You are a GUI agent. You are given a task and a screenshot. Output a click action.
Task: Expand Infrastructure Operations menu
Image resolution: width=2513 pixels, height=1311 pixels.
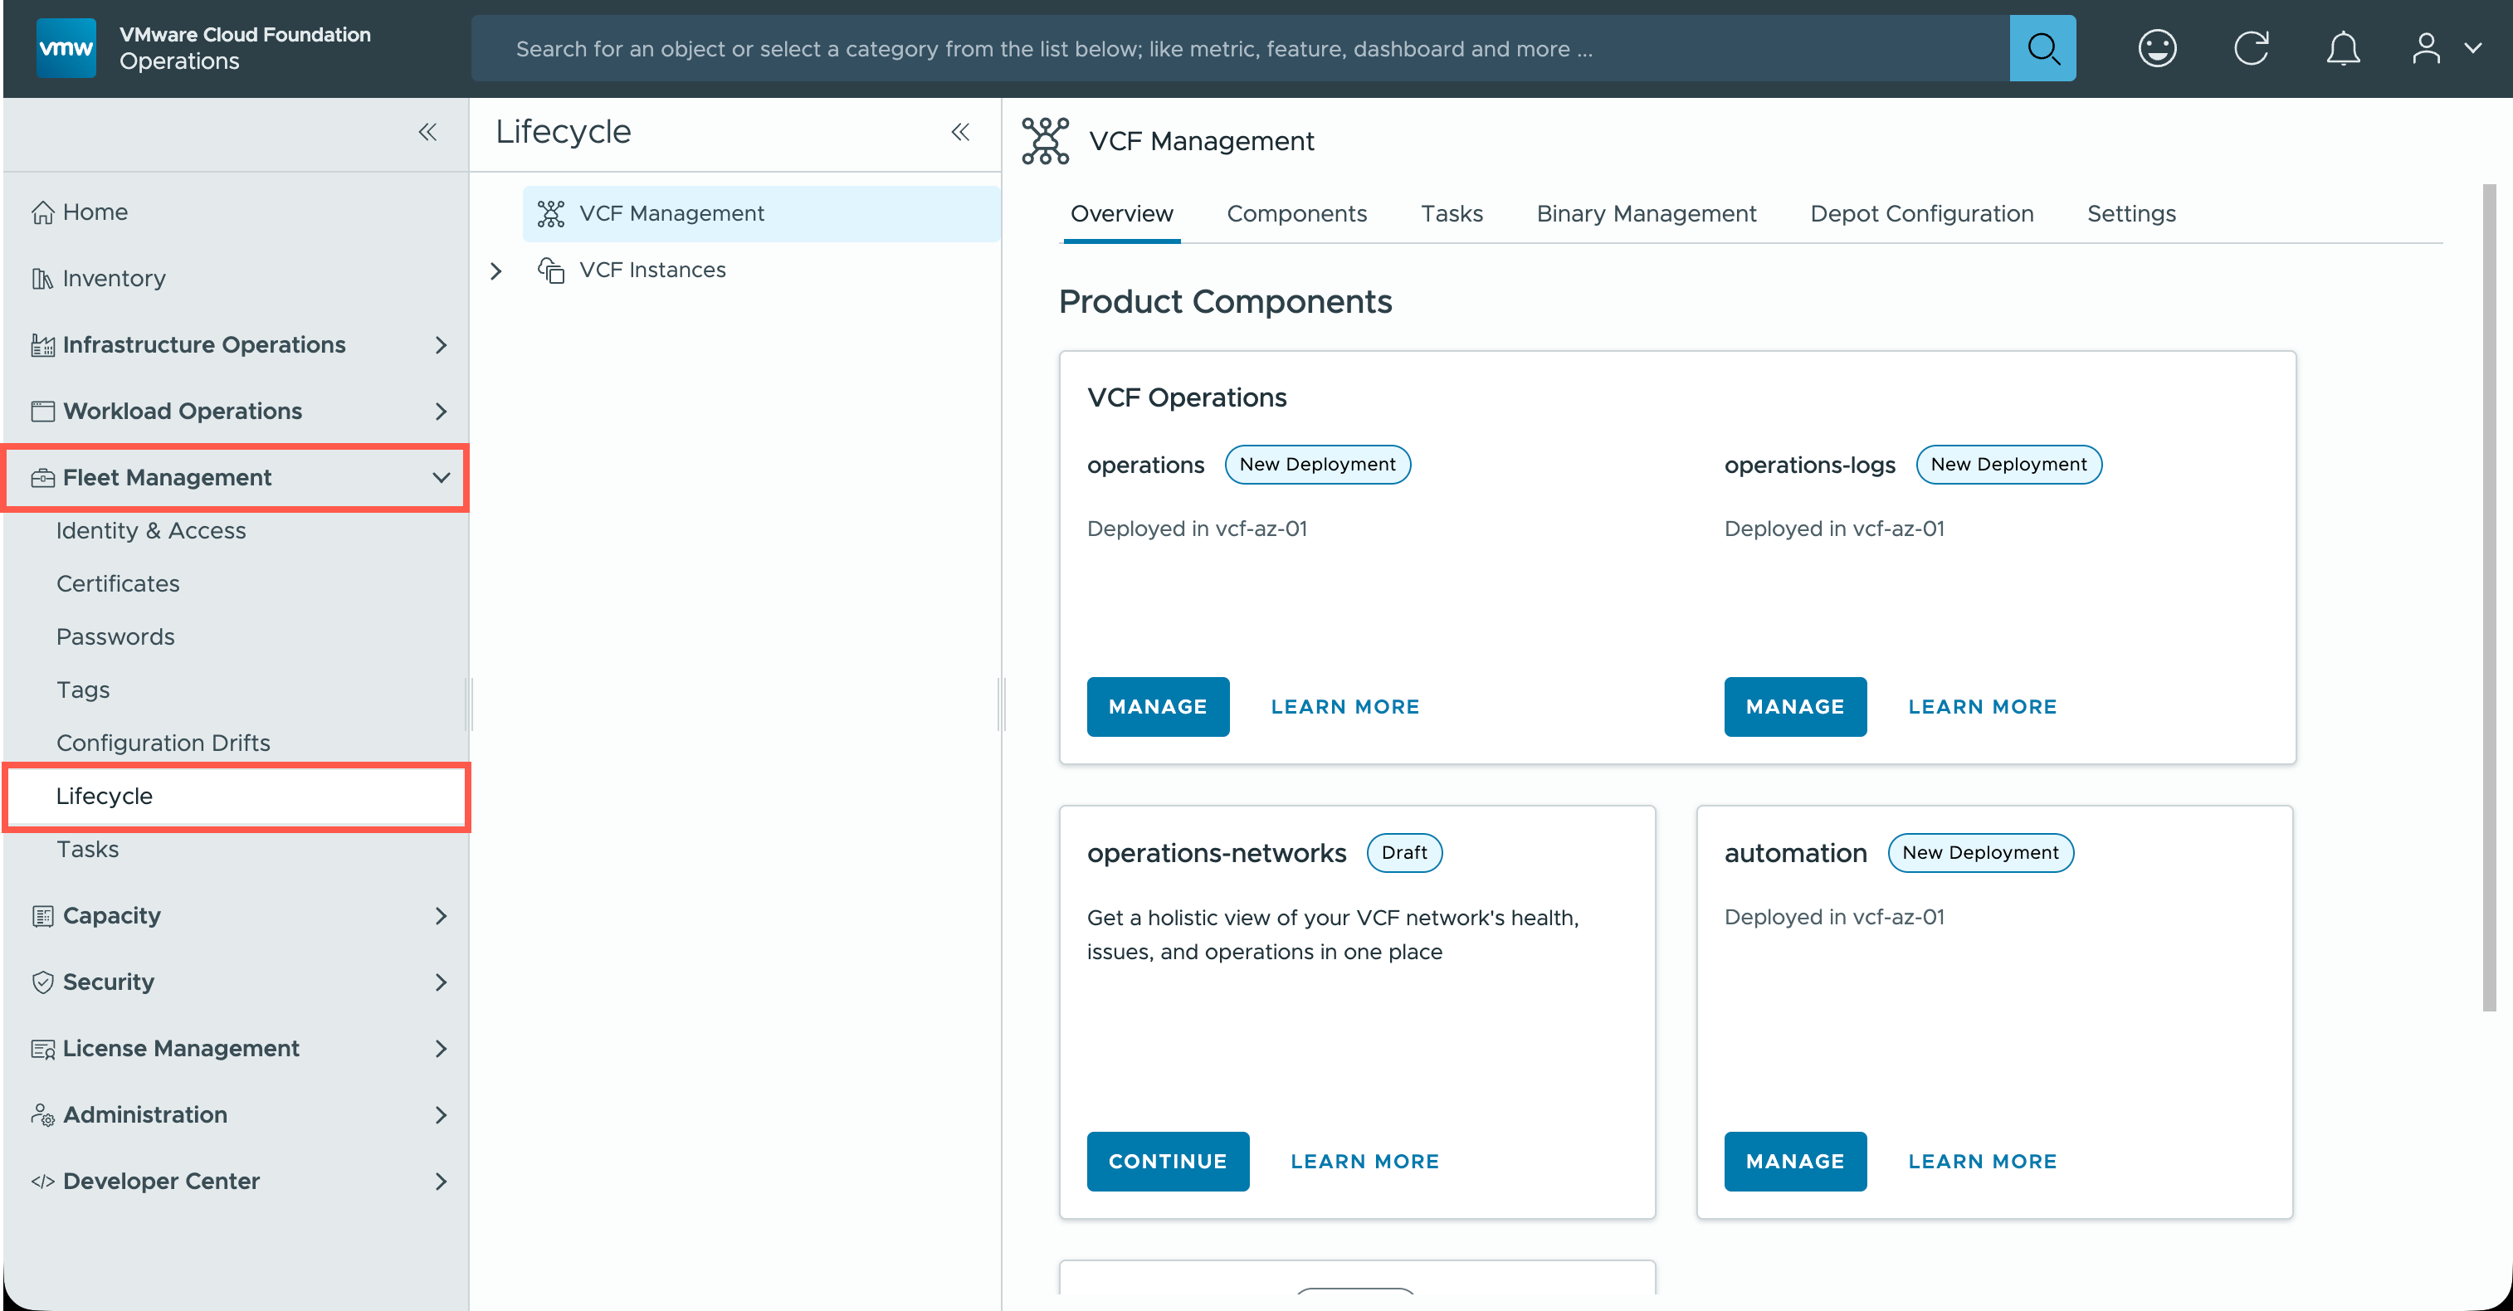pos(440,344)
